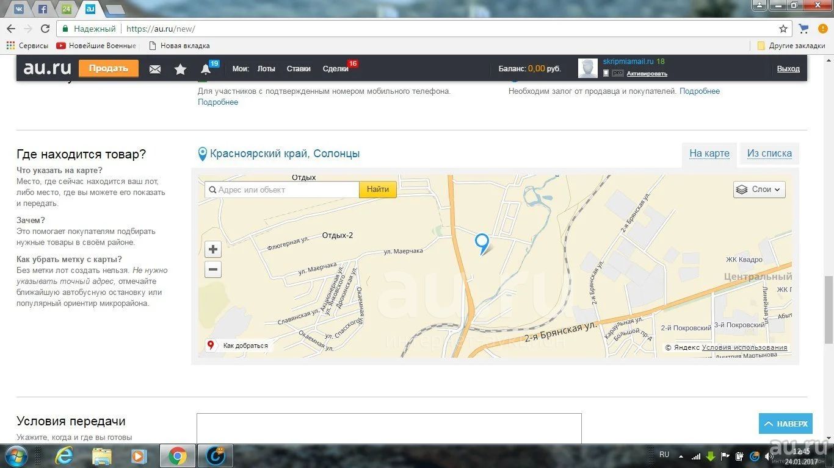Click the orange warning icon in Chrome toolbar
This screenshot has height=468, width=834.
pyautogui.click(x=823, y=29)
